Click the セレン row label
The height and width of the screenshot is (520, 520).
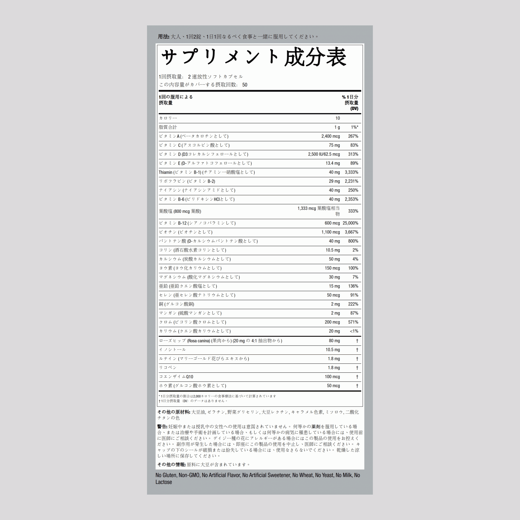(x=197, y=295)
